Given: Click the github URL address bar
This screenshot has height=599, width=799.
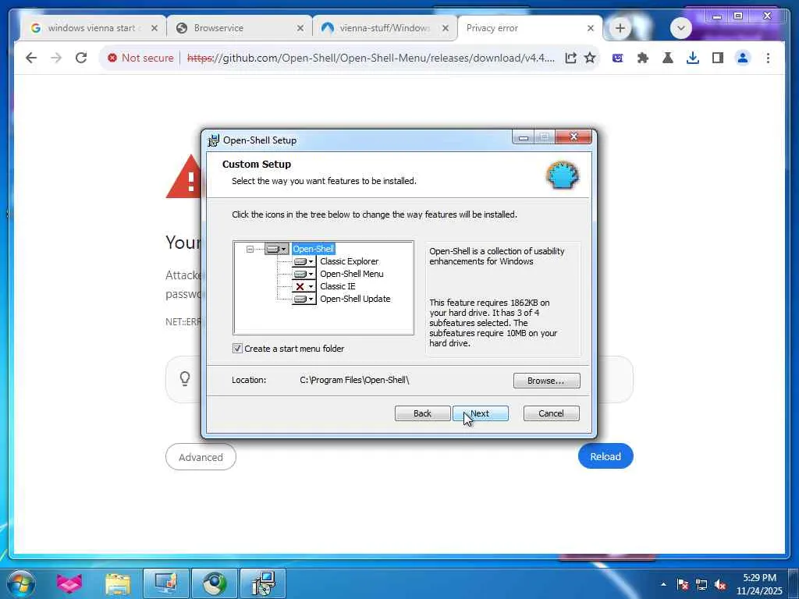Looking at the screenshot, I should click(371, 58).
